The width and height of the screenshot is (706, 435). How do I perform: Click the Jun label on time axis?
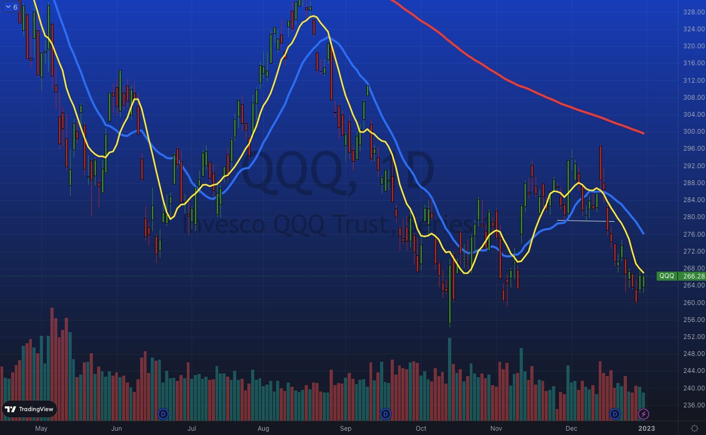[116, 428]
